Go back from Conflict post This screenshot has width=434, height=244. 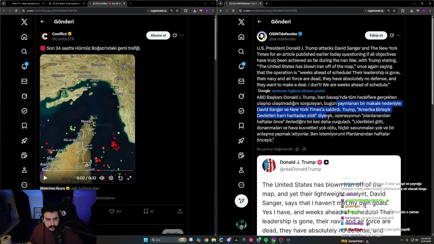click(42, 22)
